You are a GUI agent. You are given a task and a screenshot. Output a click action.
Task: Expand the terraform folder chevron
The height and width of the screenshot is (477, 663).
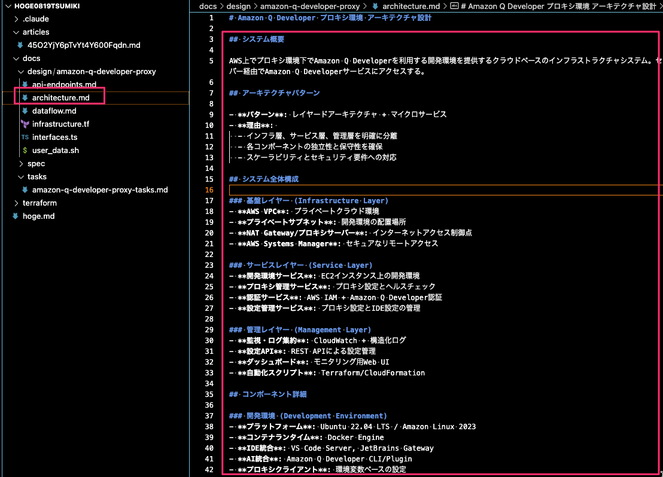pyautogui.click(x=16, y=203)
